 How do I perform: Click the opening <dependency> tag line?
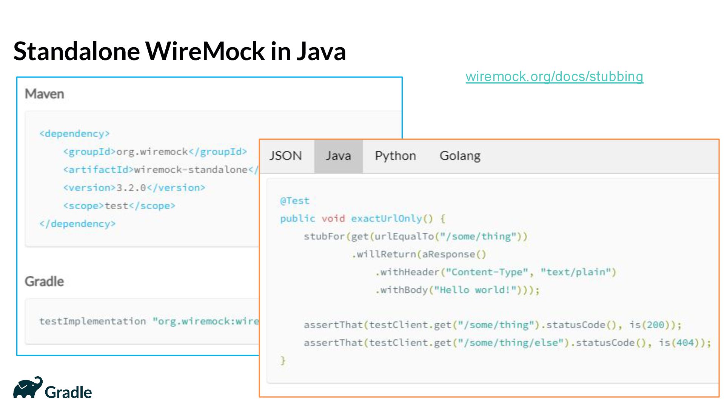point(74,134)
